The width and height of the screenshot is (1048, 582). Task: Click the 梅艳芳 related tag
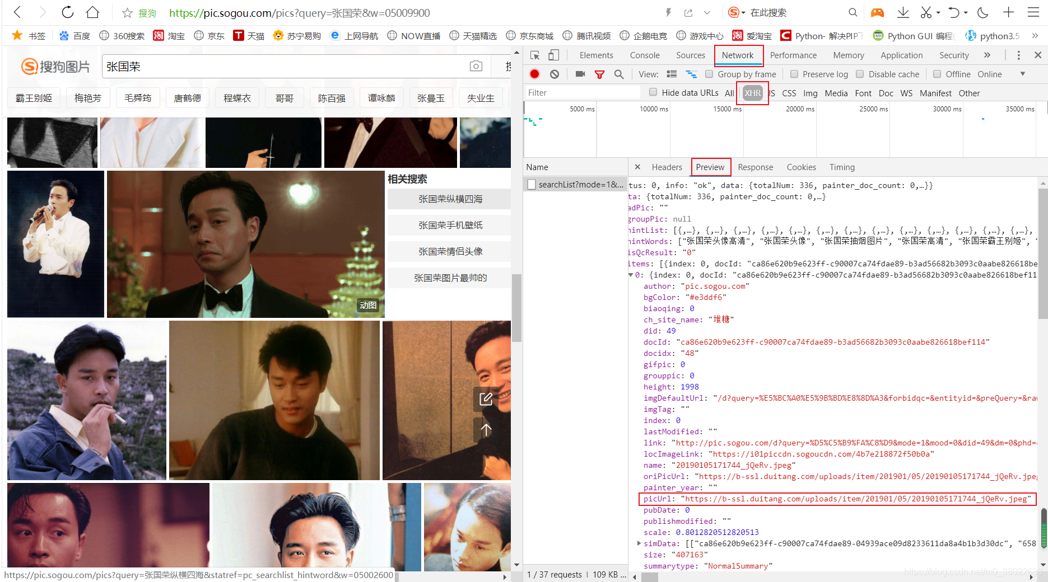pos(88,98)
